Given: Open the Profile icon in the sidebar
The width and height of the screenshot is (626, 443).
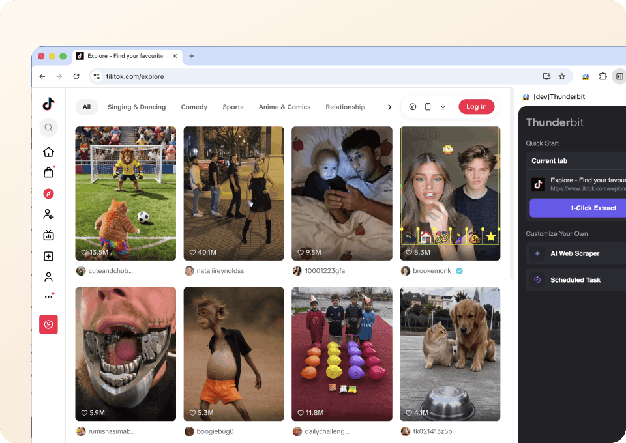Looking at the screenshot, I should [x=48, y=276].
